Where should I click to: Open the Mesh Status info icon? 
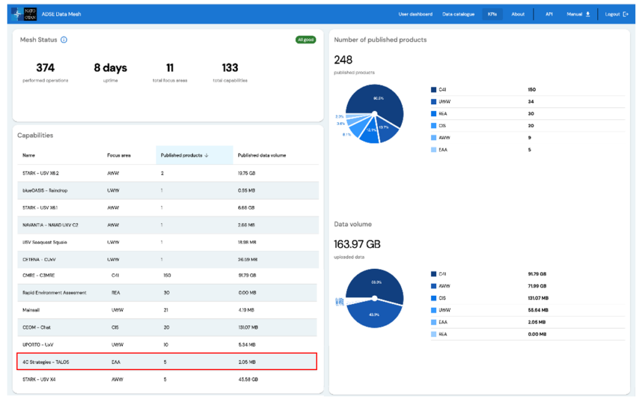coord(64,39)
